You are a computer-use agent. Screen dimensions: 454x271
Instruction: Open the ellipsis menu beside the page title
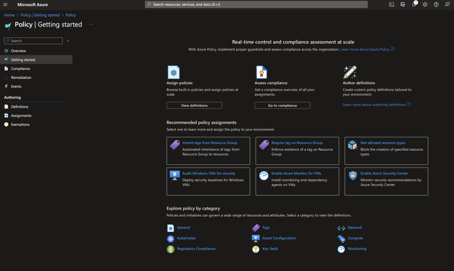(x=91, y=25)
